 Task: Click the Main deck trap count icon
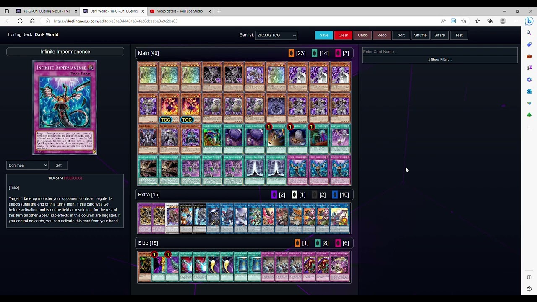(338, 53)
